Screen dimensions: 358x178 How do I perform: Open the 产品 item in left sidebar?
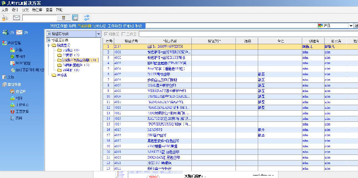pyautogui.click(x=19, y=50)
